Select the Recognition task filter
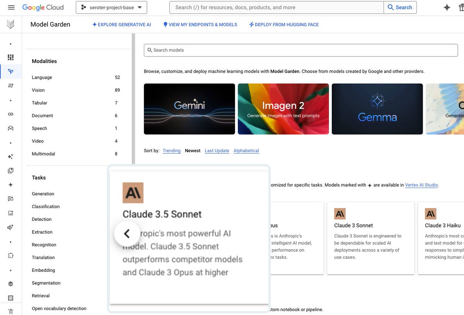464x315 pixels. coord(44,245)
